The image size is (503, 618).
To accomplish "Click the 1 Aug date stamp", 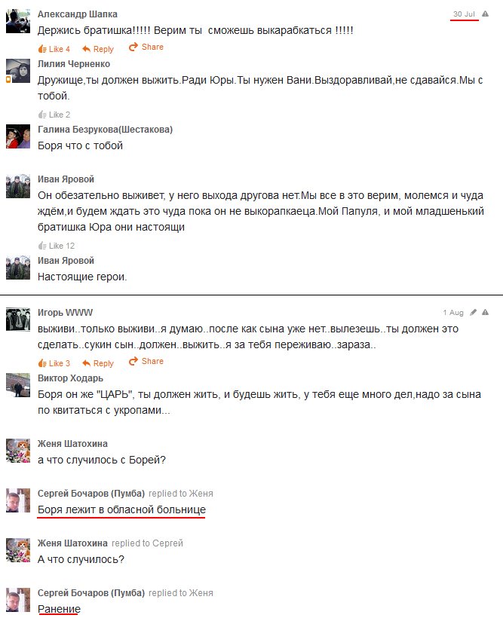I will [x=453, y=312].
